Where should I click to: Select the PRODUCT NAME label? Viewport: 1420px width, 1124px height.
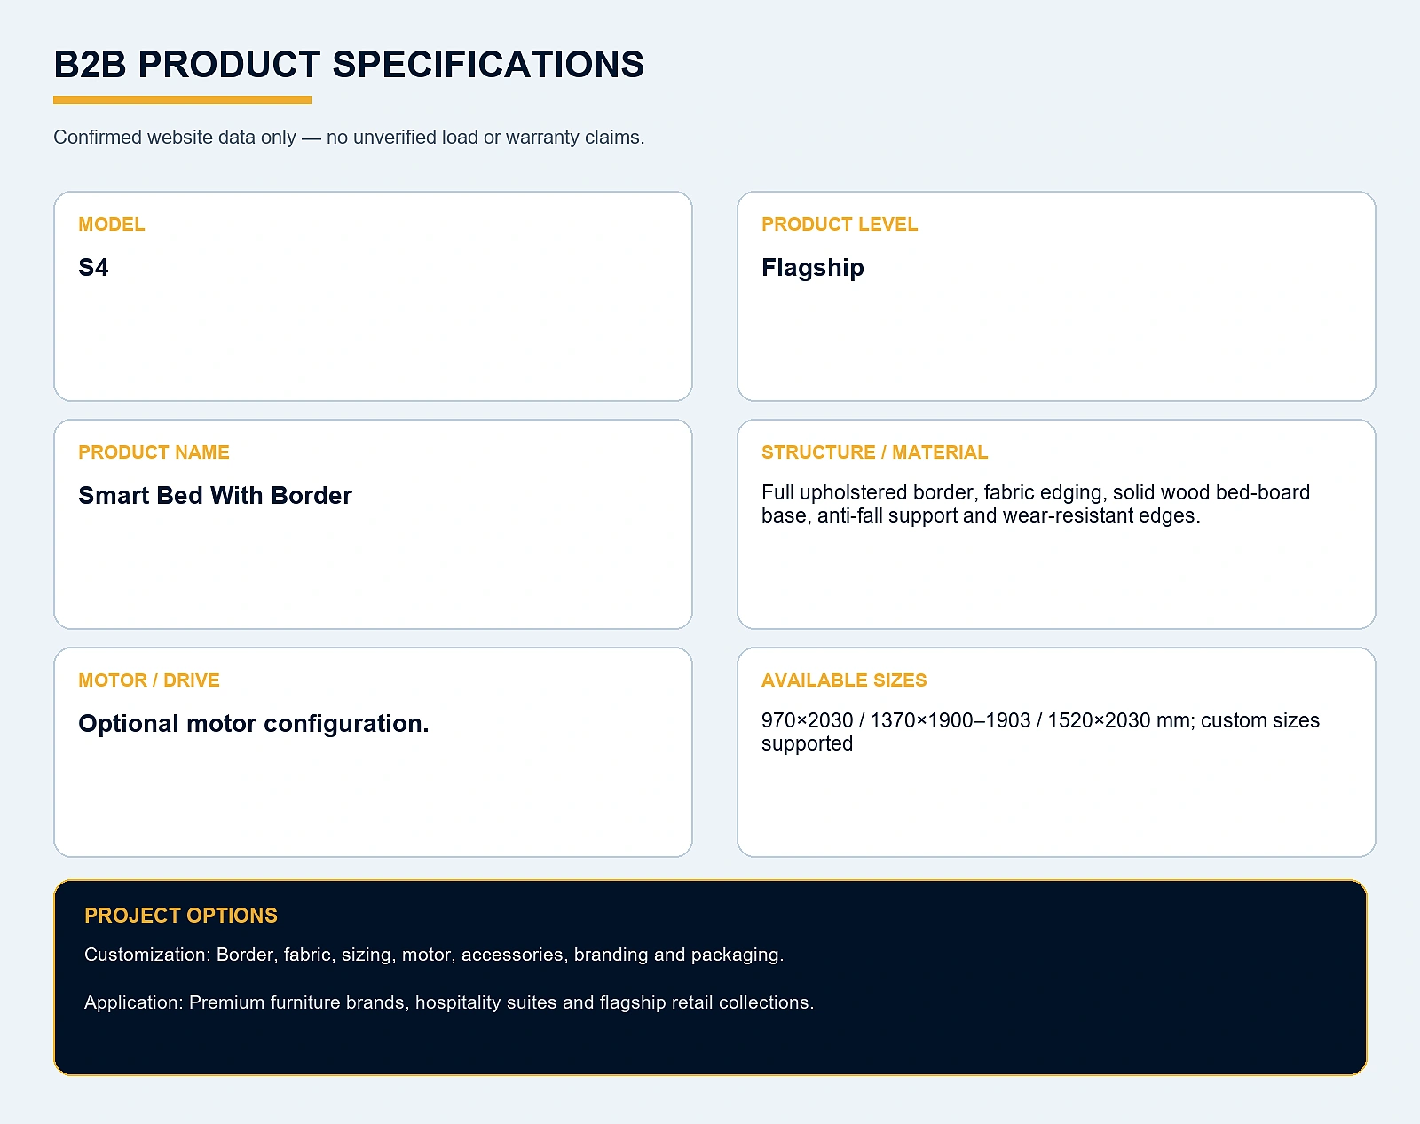pyautogui.click(x=154, y=452)
